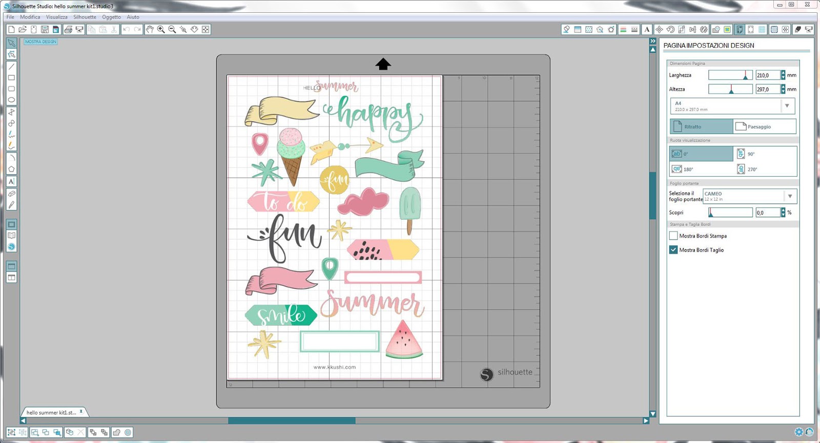Viewport: 820px width, 443px height.
Task: Click the Altezza height slider
Action: coord(730,89)
